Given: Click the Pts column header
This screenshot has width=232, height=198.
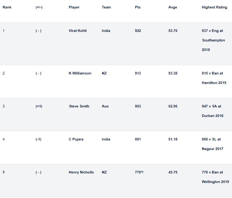Looking at the screenshot, I should point(138,7).
